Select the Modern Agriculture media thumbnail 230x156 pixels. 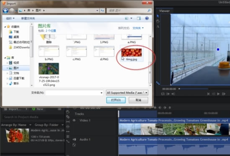[x=17, y=135]
